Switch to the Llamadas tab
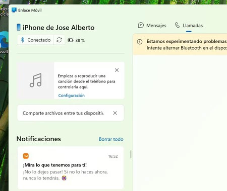This screenshot has width=227, height=191. [189, 26]
